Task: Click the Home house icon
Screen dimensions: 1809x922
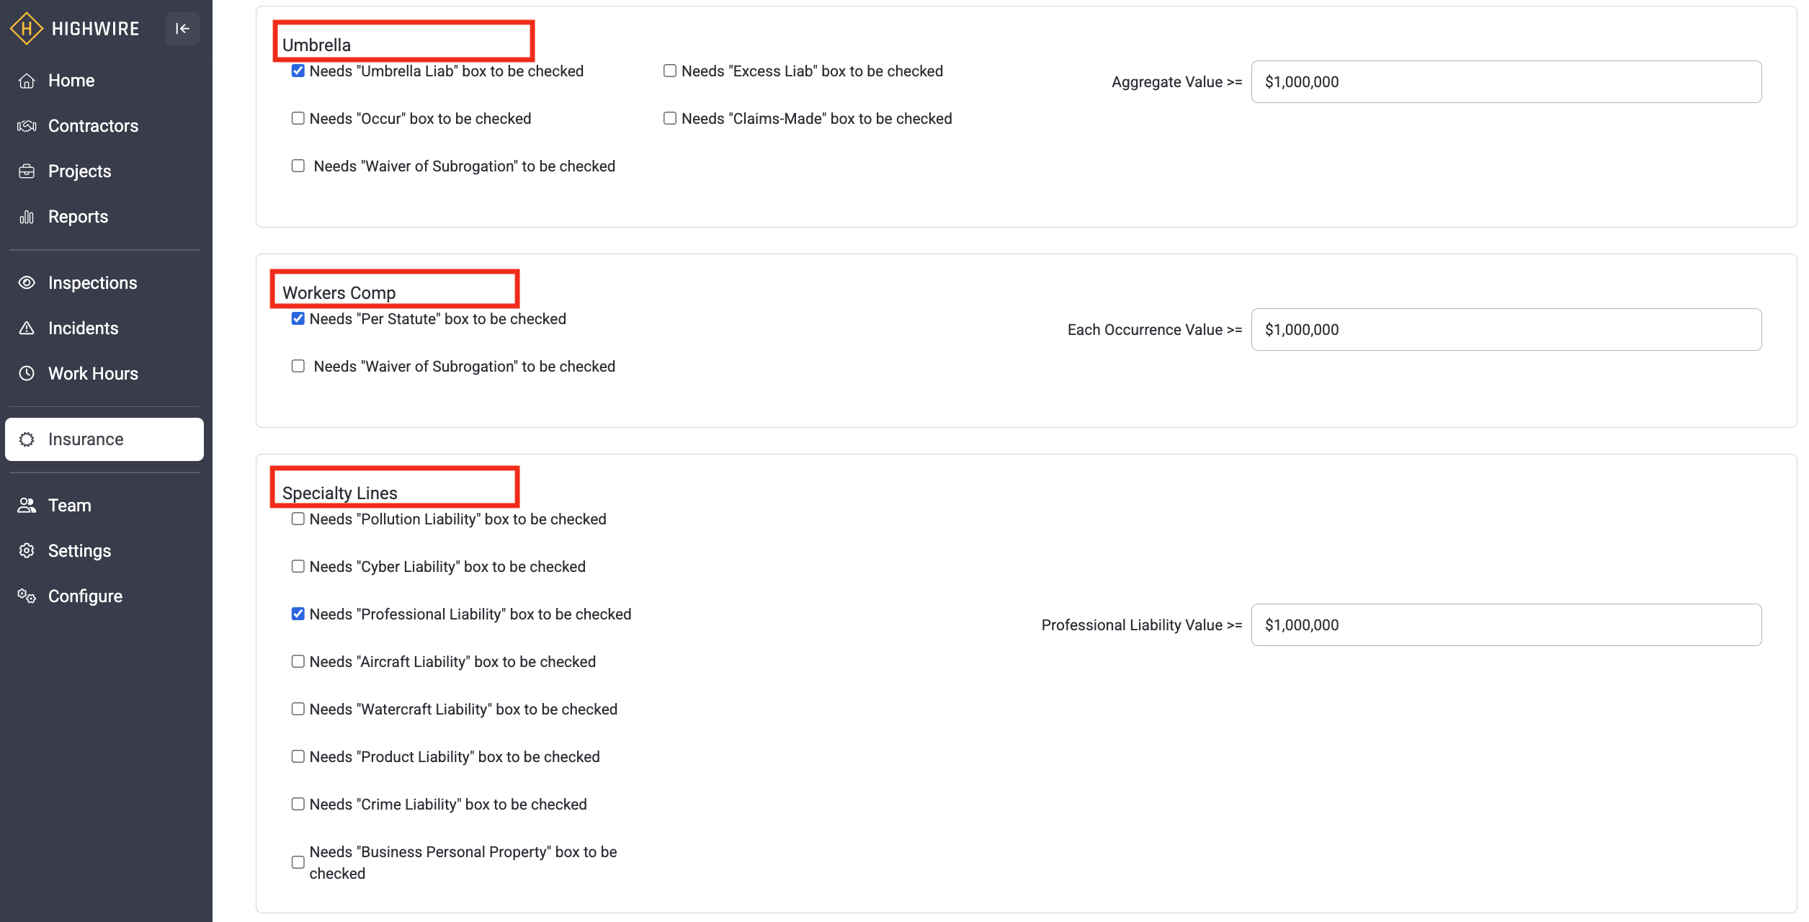Action: (x=27, y=81)
